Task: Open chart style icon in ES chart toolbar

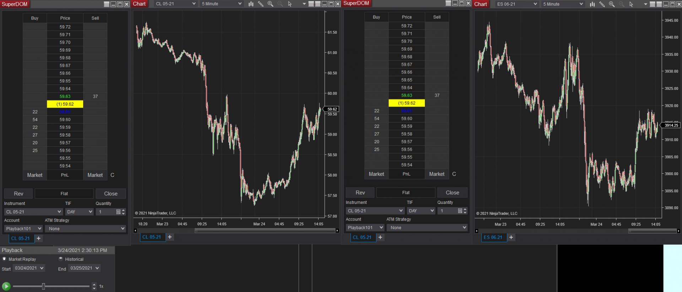Action: (x=592, y=4)
